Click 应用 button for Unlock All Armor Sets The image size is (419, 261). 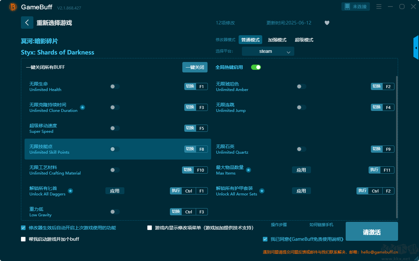tap(301, 191)
